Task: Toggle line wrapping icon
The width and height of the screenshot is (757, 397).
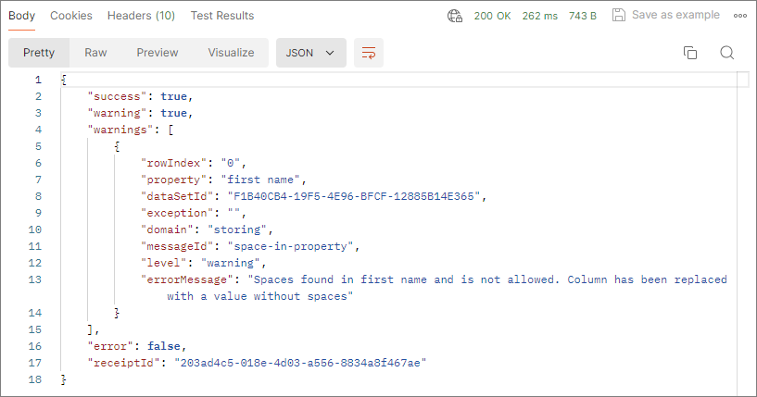Action: coord(369,53)
